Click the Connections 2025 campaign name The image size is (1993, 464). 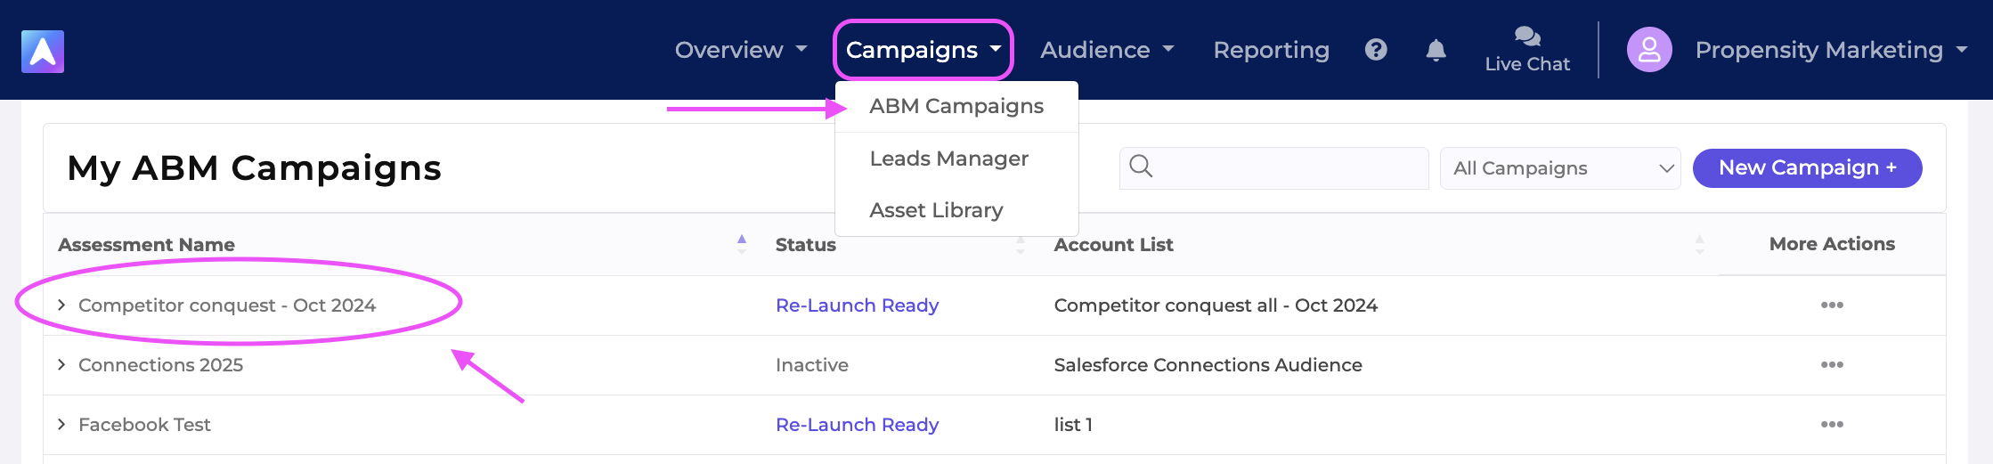click(x=160, y=365)
